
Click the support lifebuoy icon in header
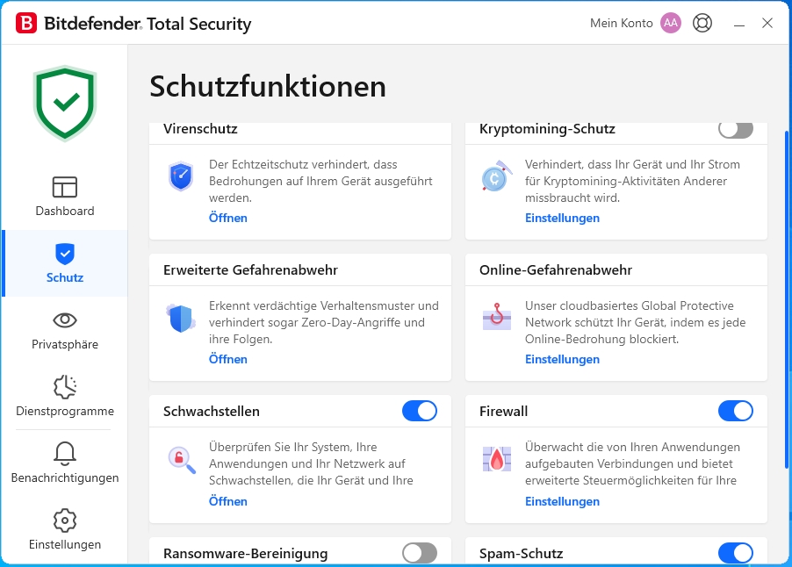(x=702, y=23)
